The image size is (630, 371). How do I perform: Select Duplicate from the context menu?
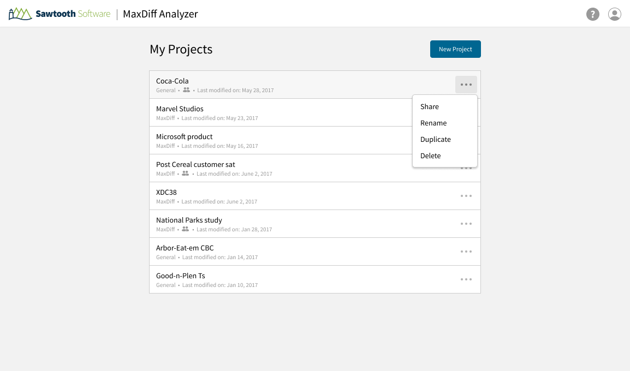[436, 140]
